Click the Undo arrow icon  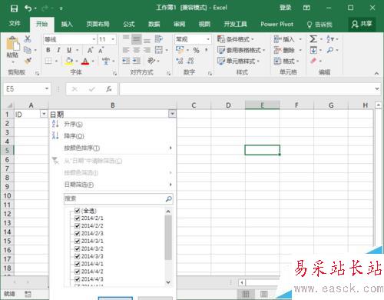28,8
